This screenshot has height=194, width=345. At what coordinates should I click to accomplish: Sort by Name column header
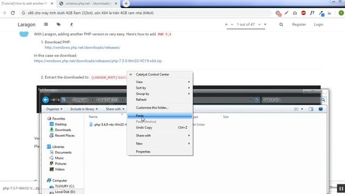(93, 117)
